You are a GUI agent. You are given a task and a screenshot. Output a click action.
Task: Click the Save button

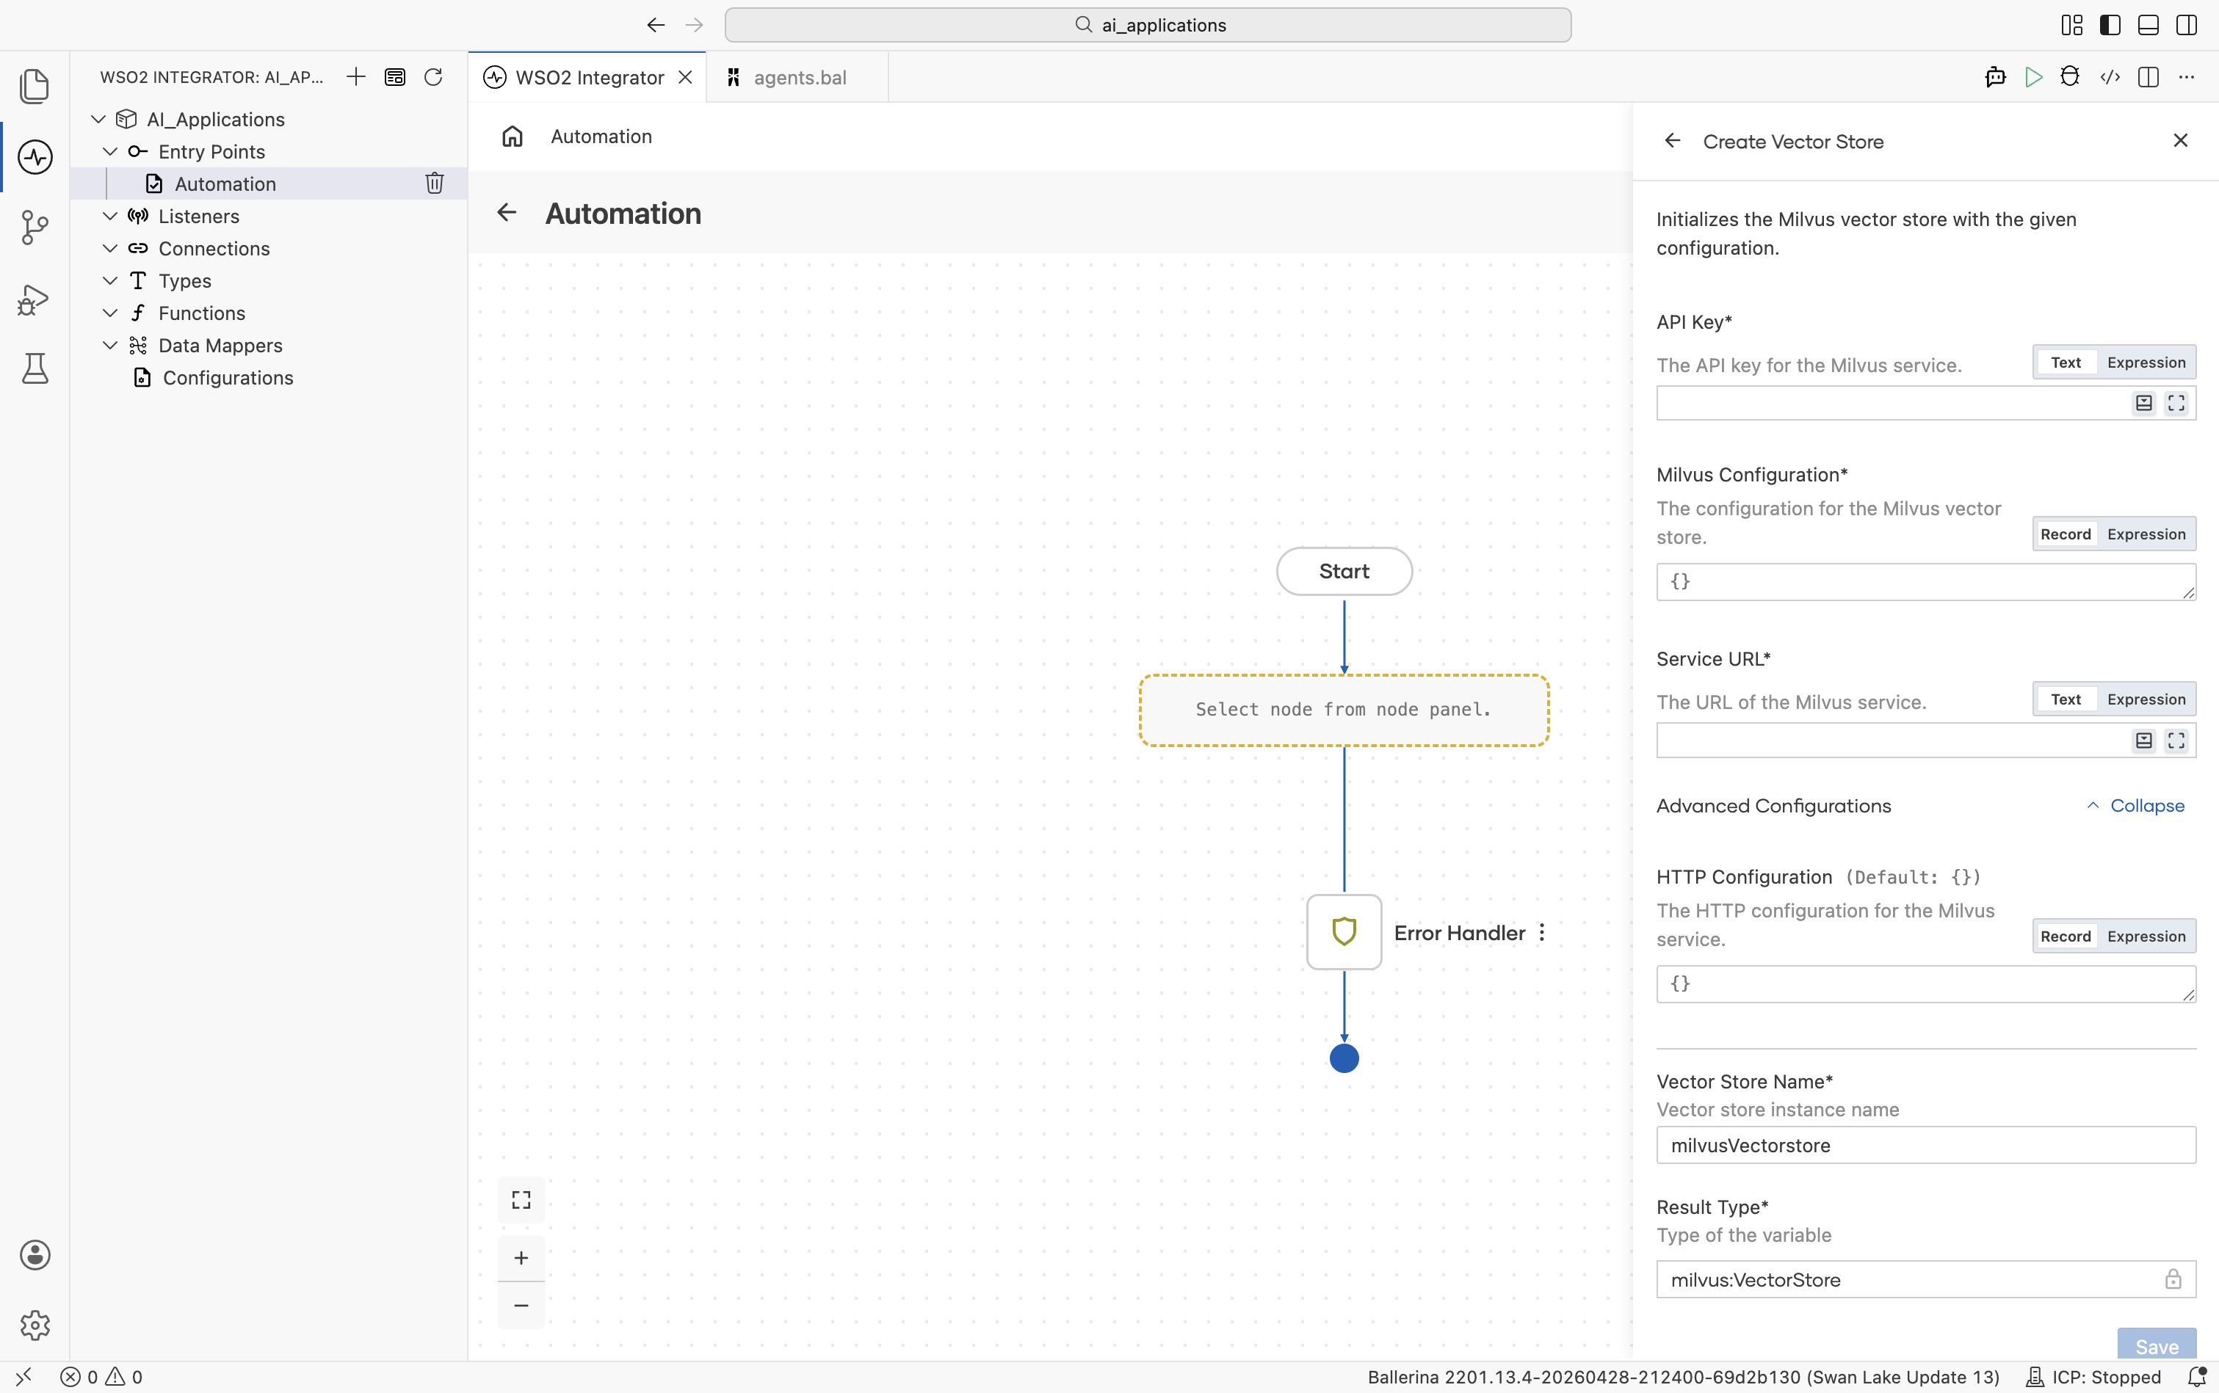click(2157, 1345)
